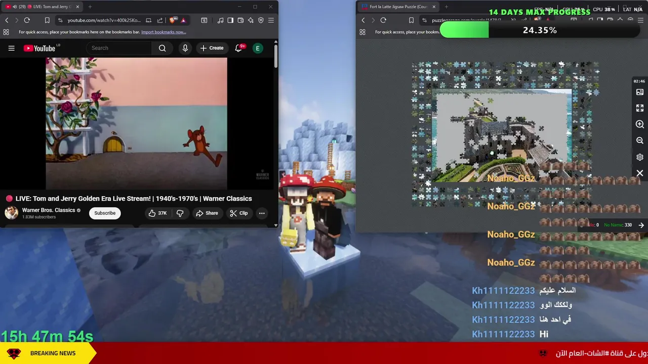This screenshot has height=364, width=648.
Task: Reload the puzzlegarage page
Action: pyautogui.click(x=383, y=20)
